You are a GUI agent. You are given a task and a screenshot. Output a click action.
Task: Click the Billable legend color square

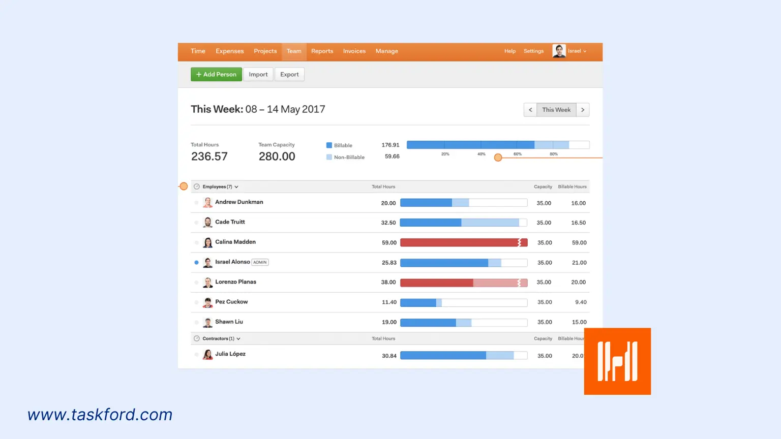point(328,145)
